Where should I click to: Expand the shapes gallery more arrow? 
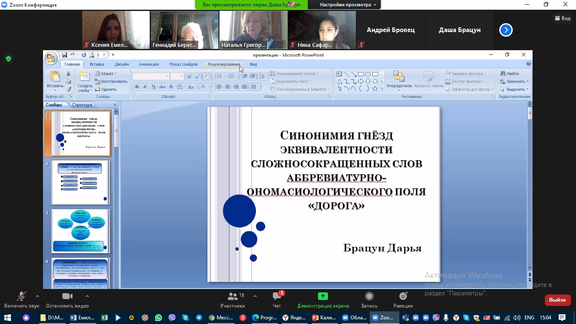[x=382, y=89]
